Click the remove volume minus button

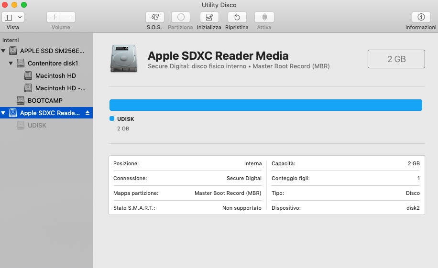point(68,17)
